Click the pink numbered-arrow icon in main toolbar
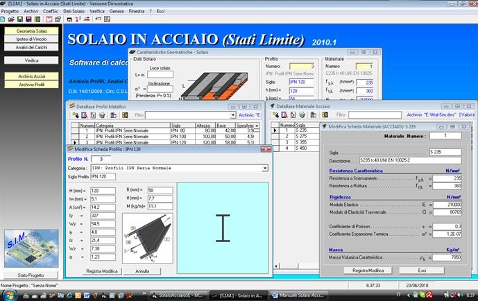The width and height of the screenshot is (478, 301). click(78, 19)
